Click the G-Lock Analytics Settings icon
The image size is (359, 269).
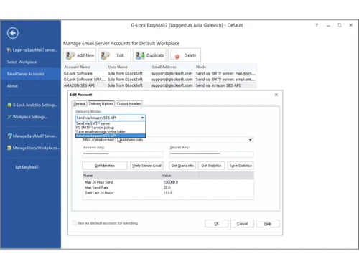(9, 105)
